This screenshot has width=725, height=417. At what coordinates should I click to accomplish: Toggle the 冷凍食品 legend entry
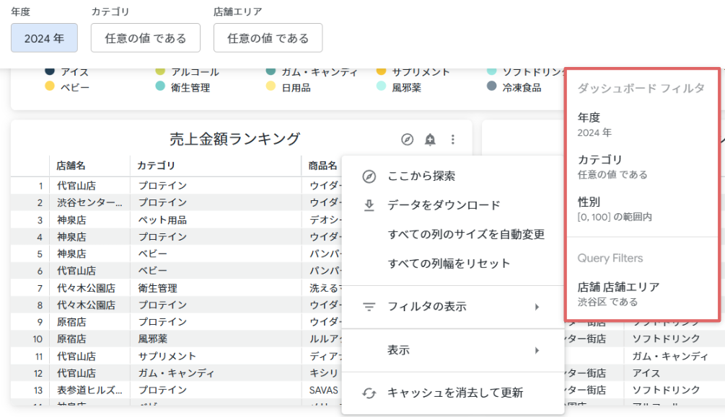point(521,87)
